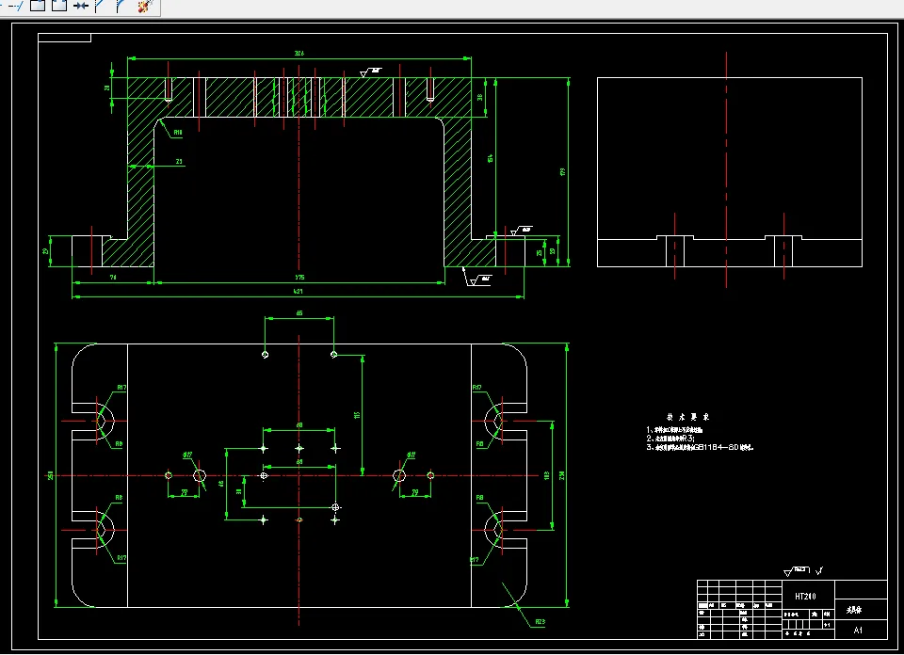This screenshot has height=655, width=904.
Task: Select the 74 left flange dimension
Action: 113,278
